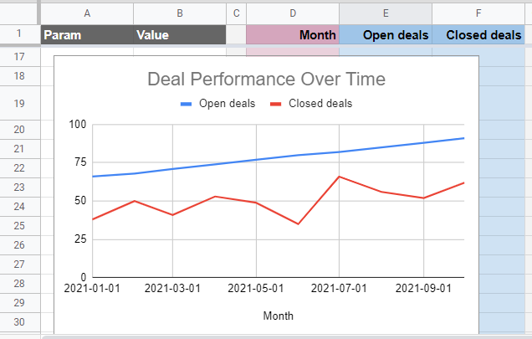Select column A header
The width and height of the screenshot is (532, 339).
tap(87, 13)
